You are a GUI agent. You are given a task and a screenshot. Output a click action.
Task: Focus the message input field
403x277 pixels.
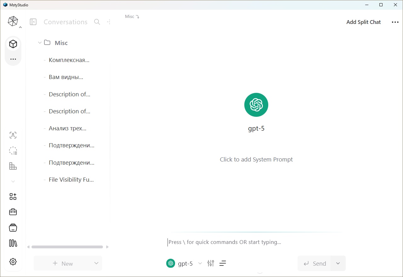point(255,242)
